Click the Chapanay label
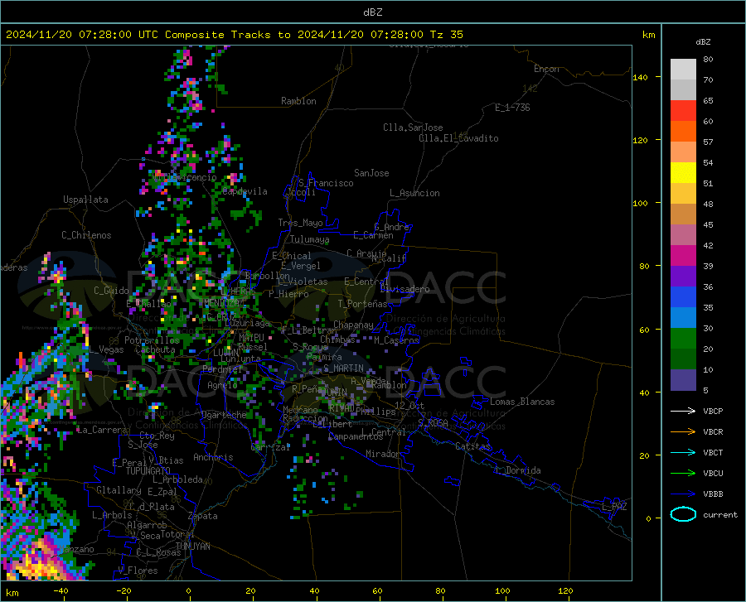The image size is (746, 602). [353, 325]
